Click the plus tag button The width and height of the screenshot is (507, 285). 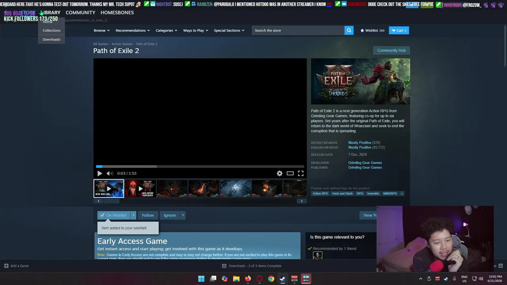coord(402,194)
